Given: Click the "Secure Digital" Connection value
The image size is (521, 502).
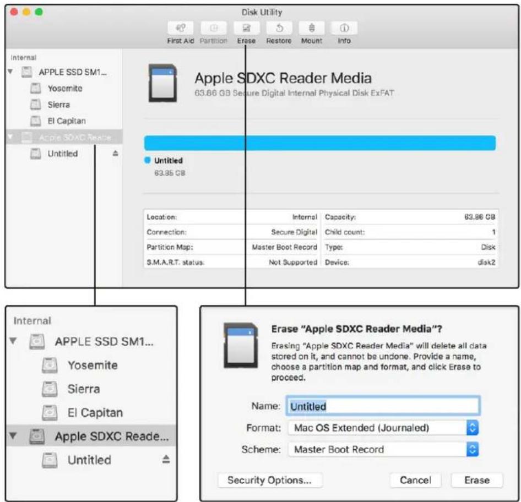Looking at the screenshot, I should [x=294, y=232].
